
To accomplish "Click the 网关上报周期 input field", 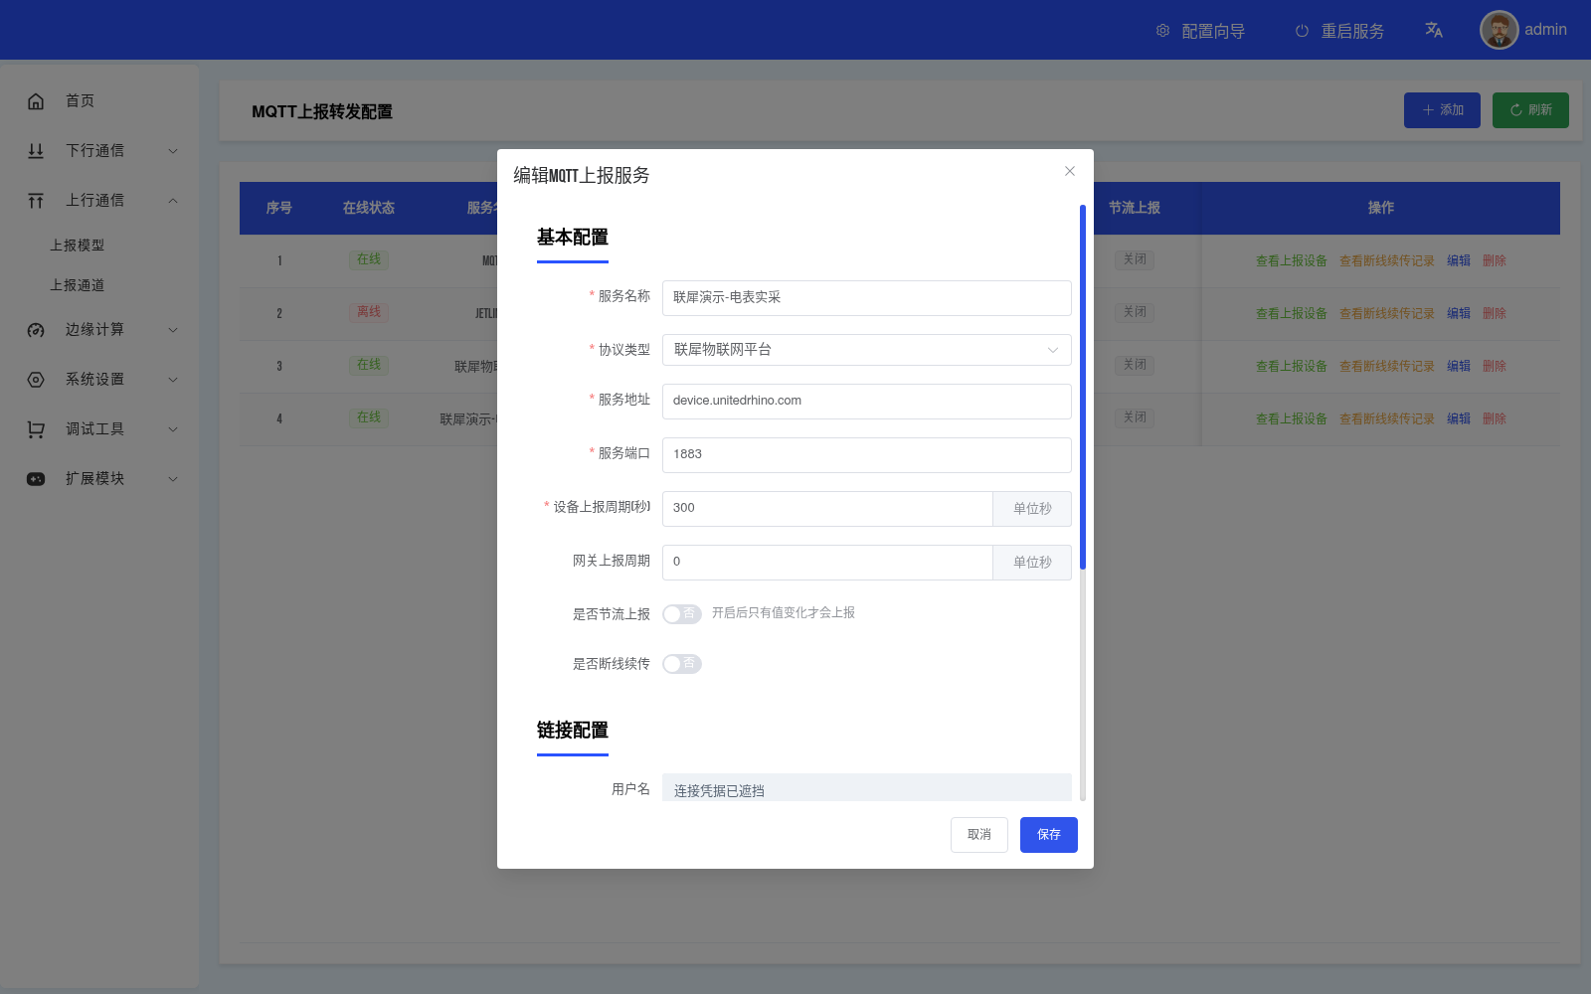I will pyautogui.click(x=827, y=562).
